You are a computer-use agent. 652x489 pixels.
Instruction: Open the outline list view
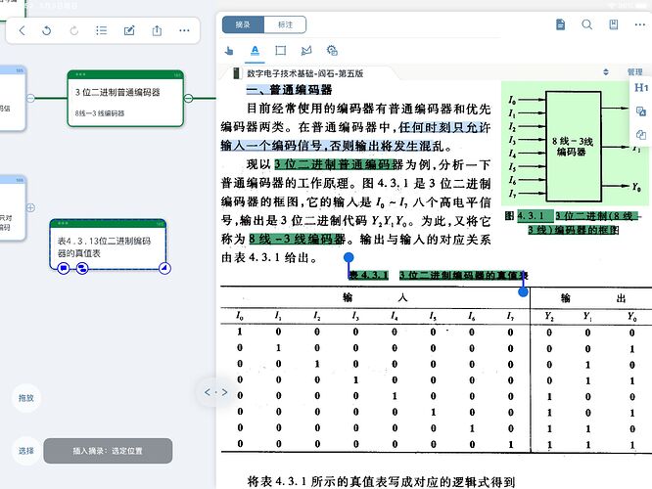(102, 30)
